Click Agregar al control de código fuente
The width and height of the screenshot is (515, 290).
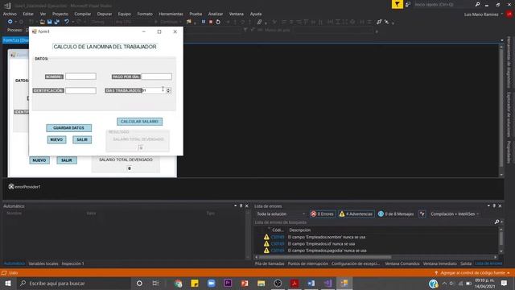(473, 273)
